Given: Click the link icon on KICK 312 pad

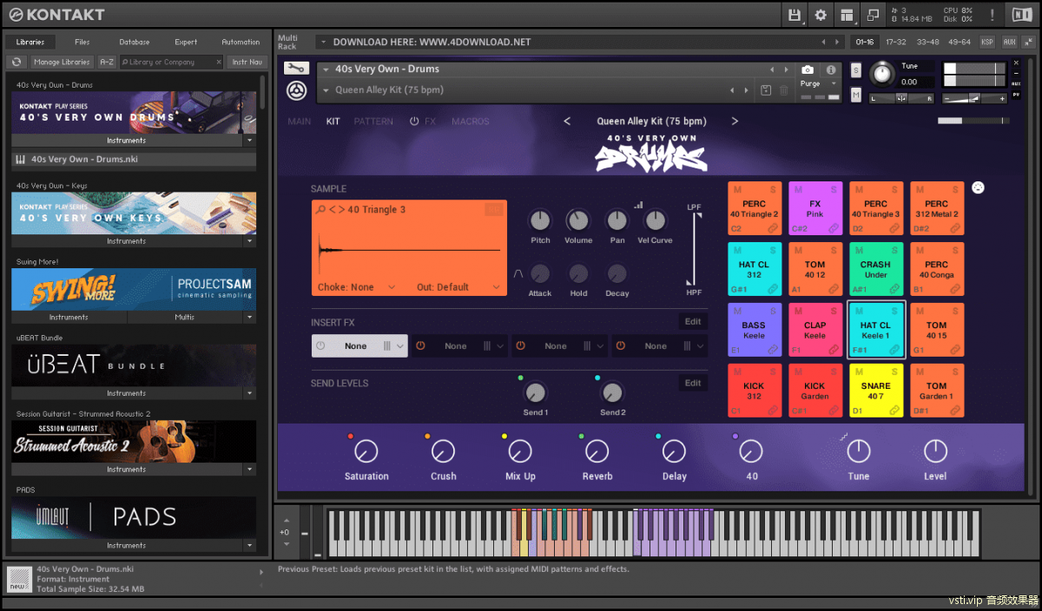Looking at the screenshot, I should [x=773, y=410].
